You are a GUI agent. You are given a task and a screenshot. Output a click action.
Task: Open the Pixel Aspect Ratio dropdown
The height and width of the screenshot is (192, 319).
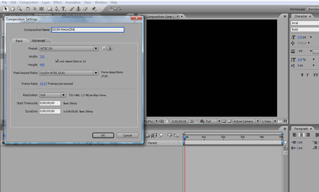(69, 73)
